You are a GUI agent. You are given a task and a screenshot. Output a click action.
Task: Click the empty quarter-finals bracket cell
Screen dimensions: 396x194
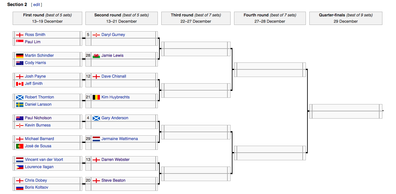click(x=346, y=111)
